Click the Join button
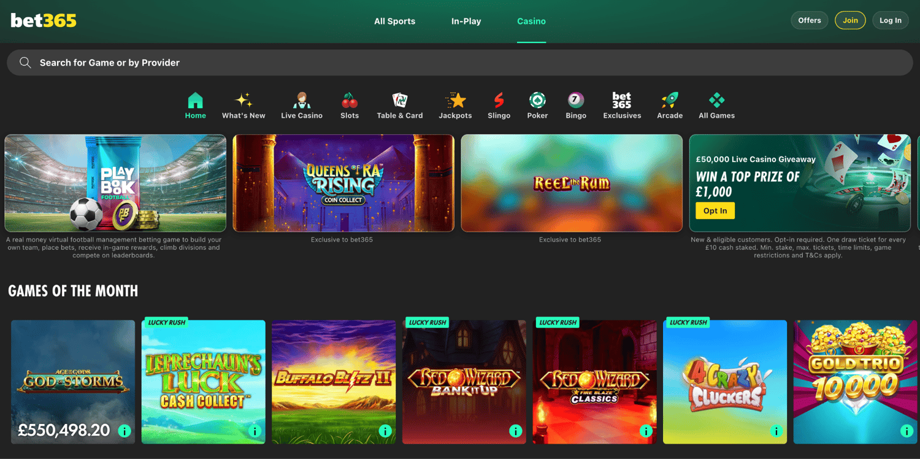920x459 pixels. pyautogui.click(x=850, y=20)
